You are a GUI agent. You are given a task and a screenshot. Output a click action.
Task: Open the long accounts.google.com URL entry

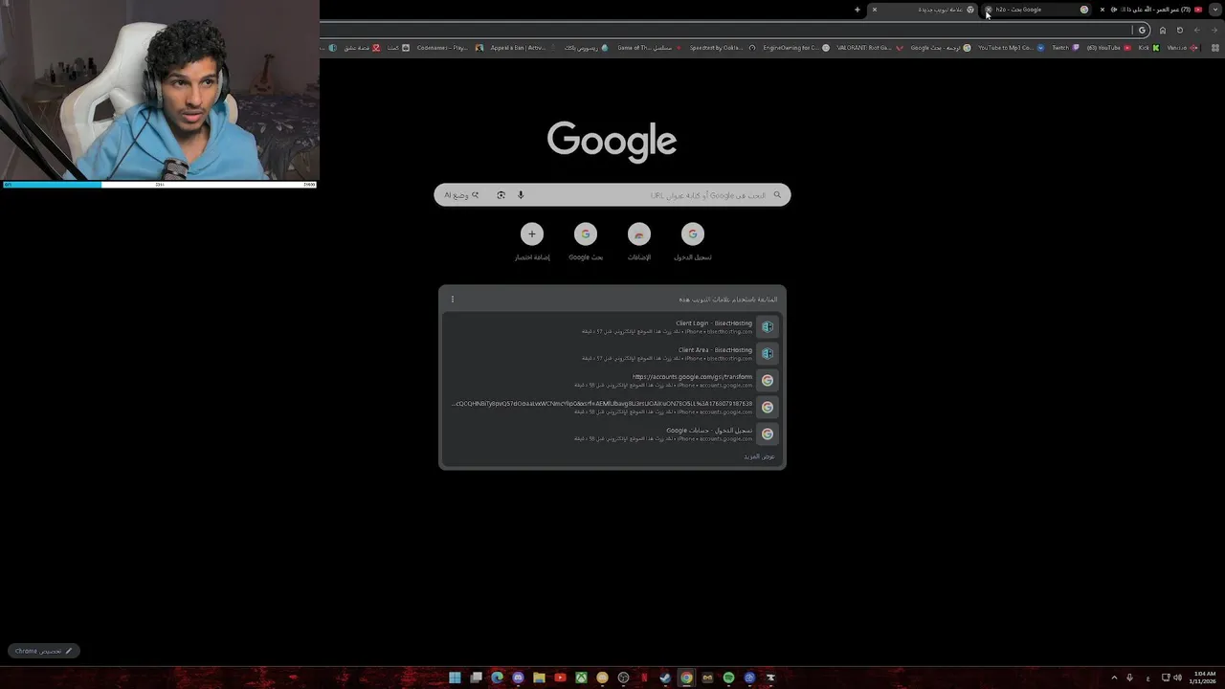coord(612,408)
